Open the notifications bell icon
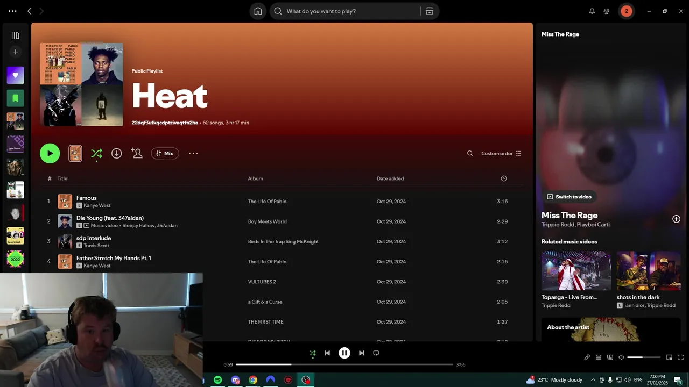 click(592, 11)
